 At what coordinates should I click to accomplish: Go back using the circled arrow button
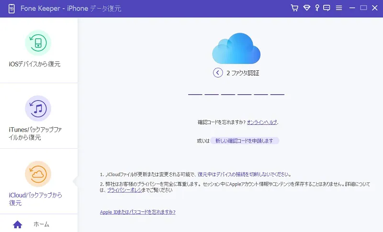(218, 73)
